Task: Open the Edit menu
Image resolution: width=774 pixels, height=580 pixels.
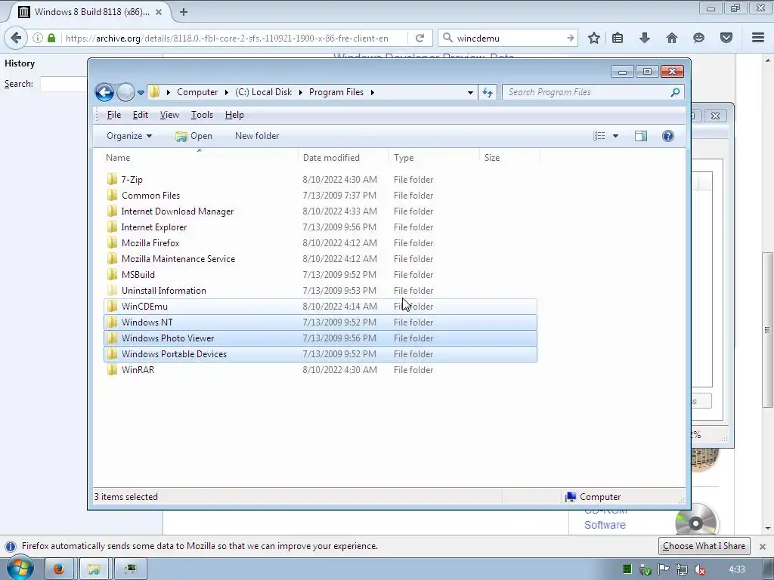Action: click(140, 115)
